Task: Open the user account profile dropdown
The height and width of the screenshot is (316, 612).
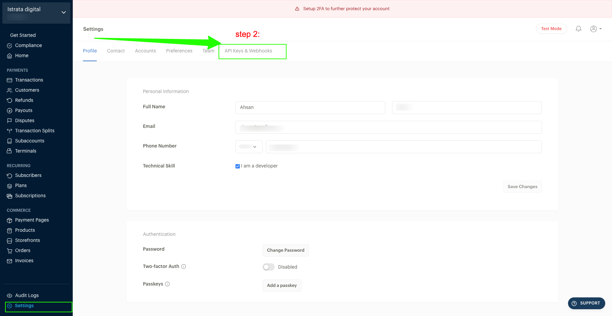Action: click(596, 29)
